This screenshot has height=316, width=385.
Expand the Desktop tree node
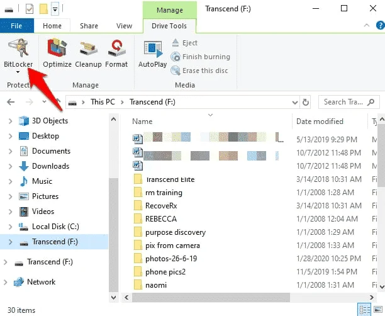(10, 136)
